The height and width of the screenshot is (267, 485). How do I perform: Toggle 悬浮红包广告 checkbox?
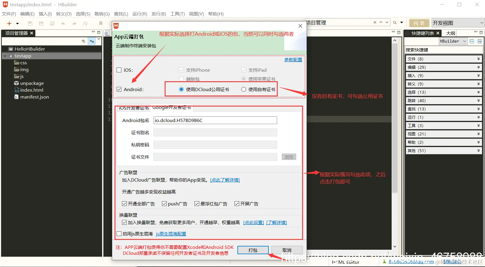[x=197, y=204]
